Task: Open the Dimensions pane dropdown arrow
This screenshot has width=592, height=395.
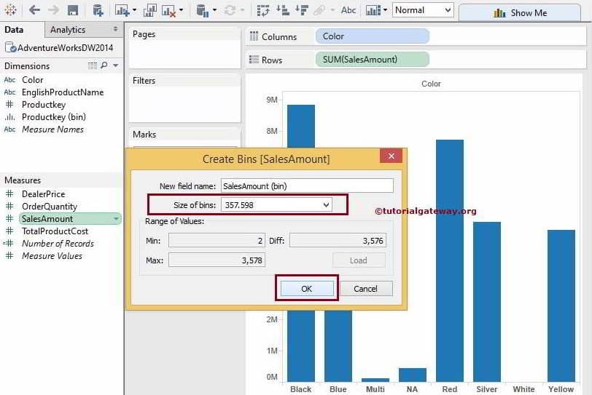Action: click(115, 65)
